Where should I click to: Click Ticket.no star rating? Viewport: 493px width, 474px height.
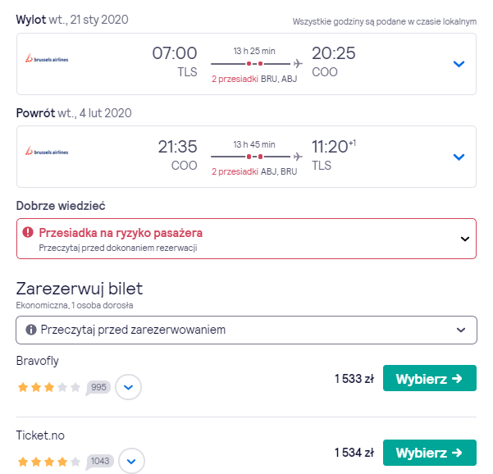pyautogui.click(x=49, y=462)
